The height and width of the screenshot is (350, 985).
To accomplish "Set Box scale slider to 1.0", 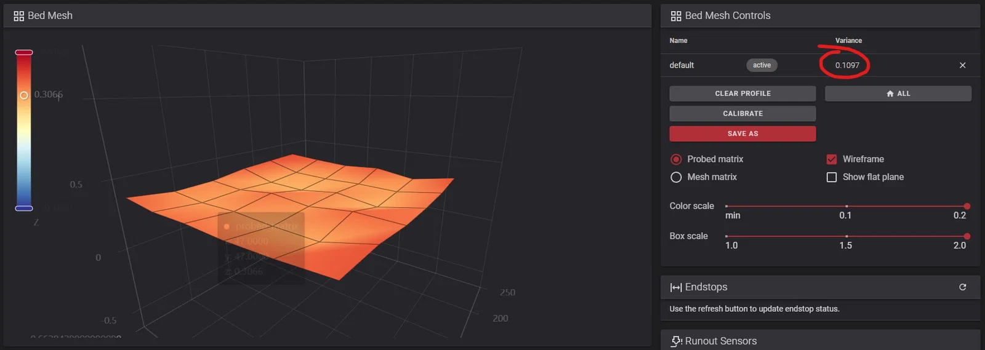I will click(726, 236).
